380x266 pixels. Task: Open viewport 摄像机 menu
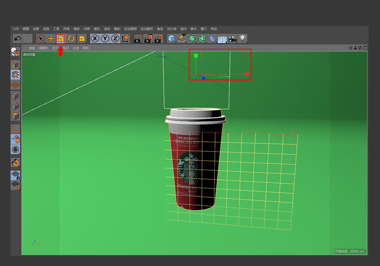pyautogui.click(x=44, y=48)
